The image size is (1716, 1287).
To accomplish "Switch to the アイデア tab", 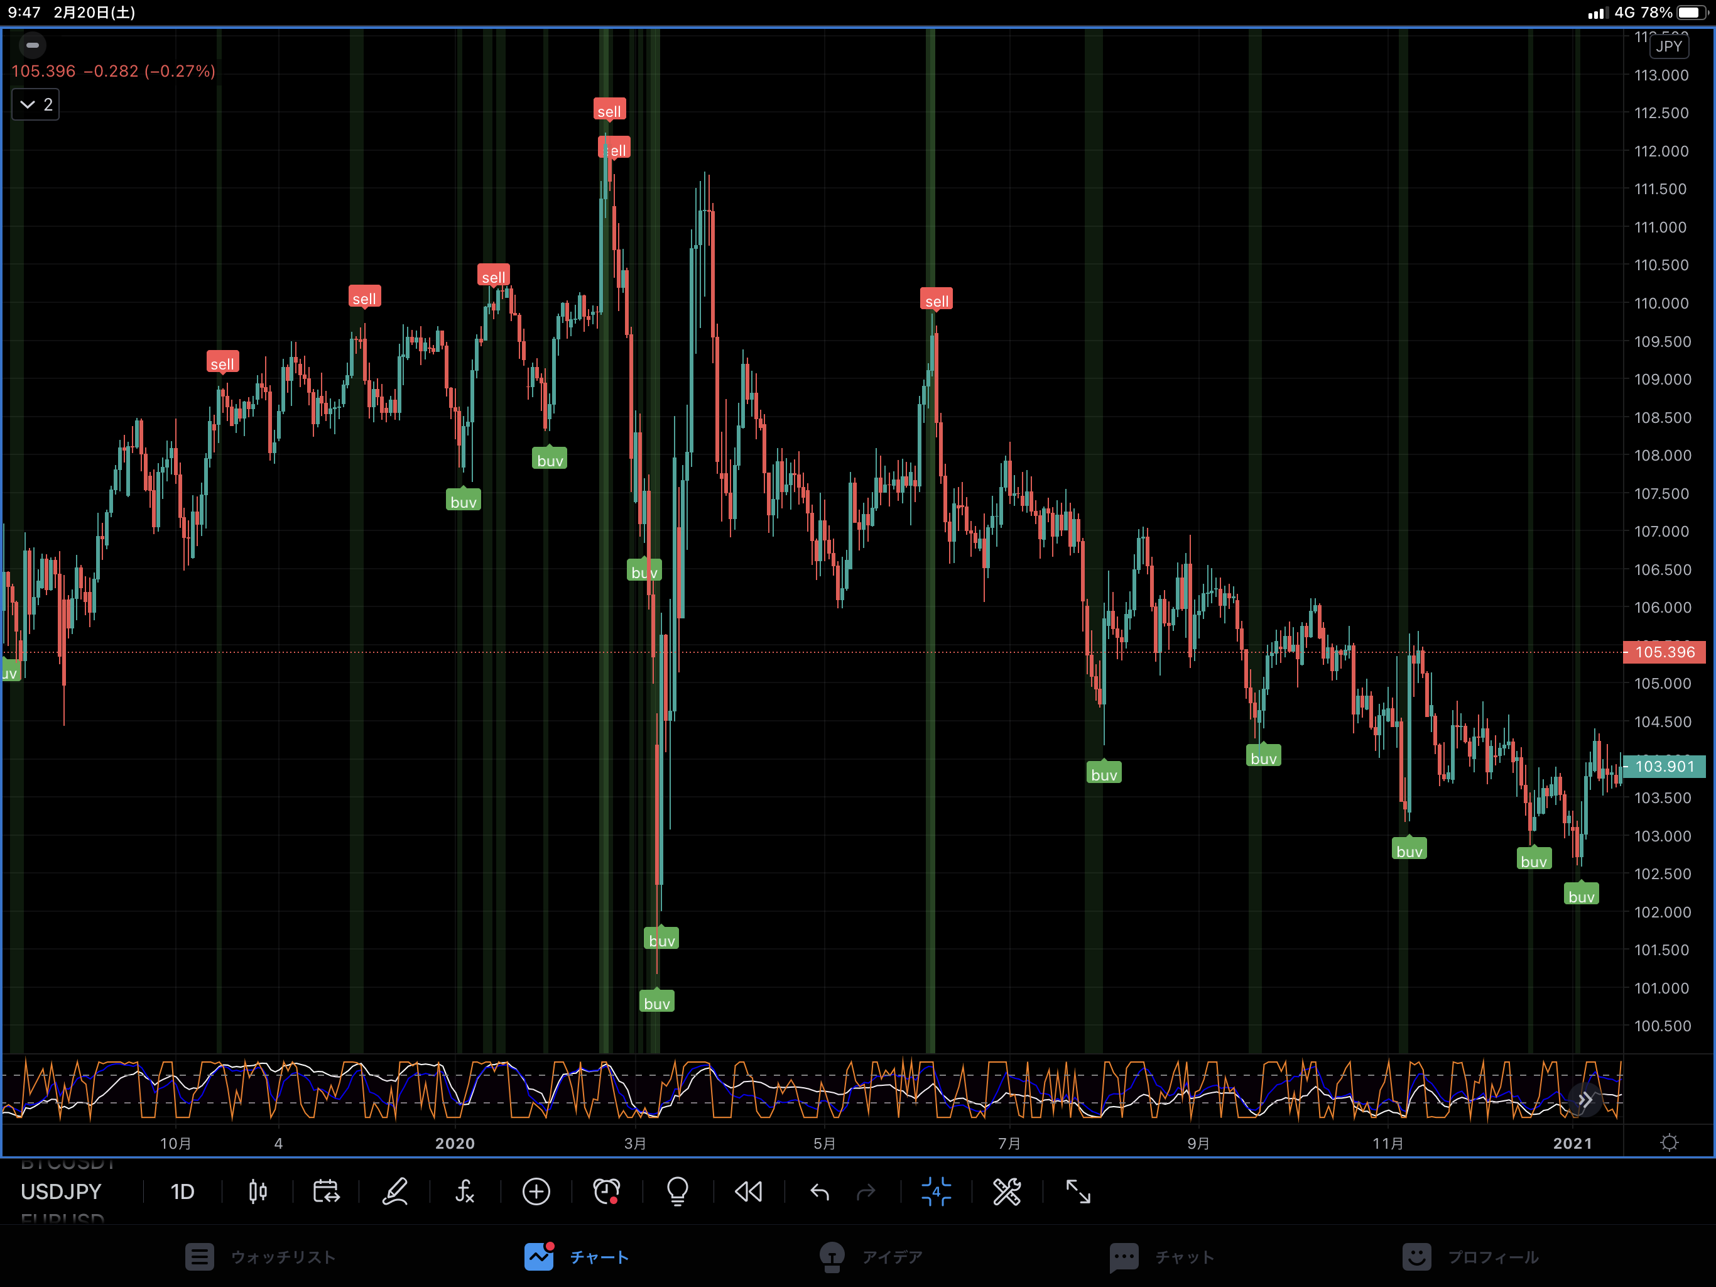I will [x=871, y=1257].
